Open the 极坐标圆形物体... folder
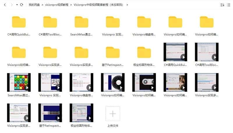The image size is (233, 133). [144, 52]
